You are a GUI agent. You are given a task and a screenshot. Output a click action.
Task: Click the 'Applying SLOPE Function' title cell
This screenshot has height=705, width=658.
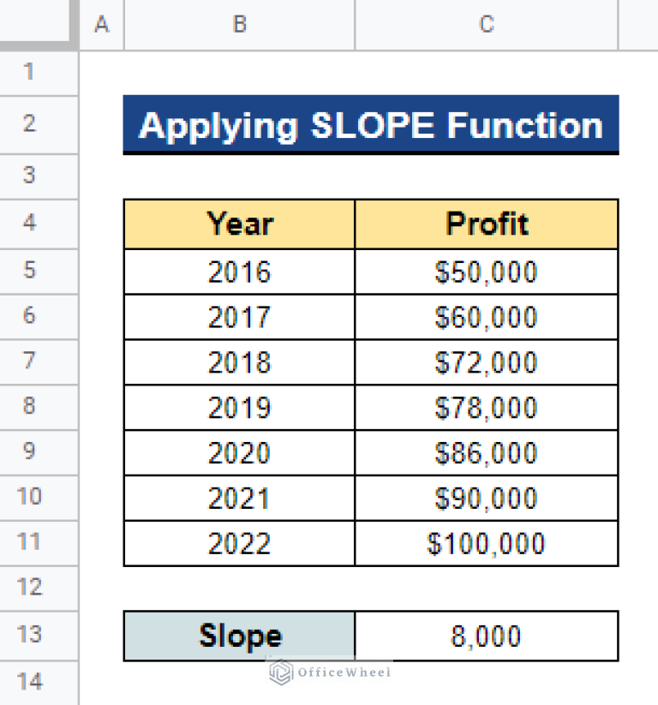(370, 125)
